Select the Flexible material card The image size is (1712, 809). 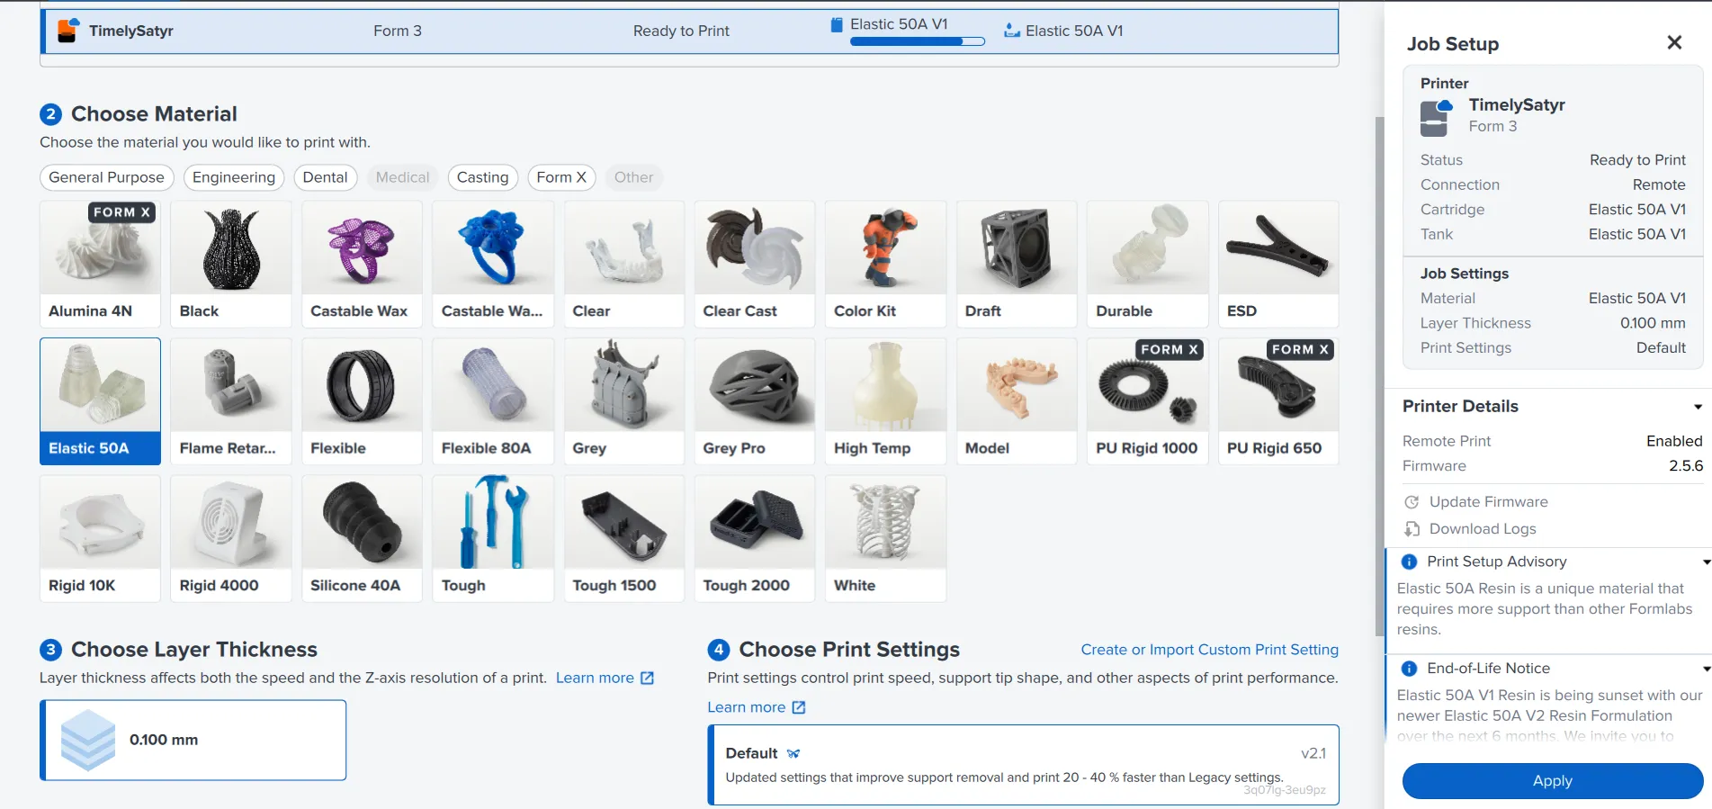click(362, 401)
